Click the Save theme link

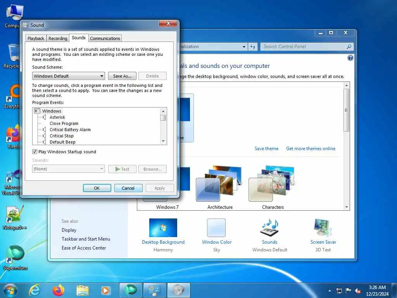click(266, 149)
